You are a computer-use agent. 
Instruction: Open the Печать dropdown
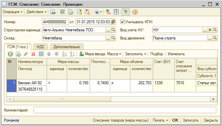click(160, 120)
